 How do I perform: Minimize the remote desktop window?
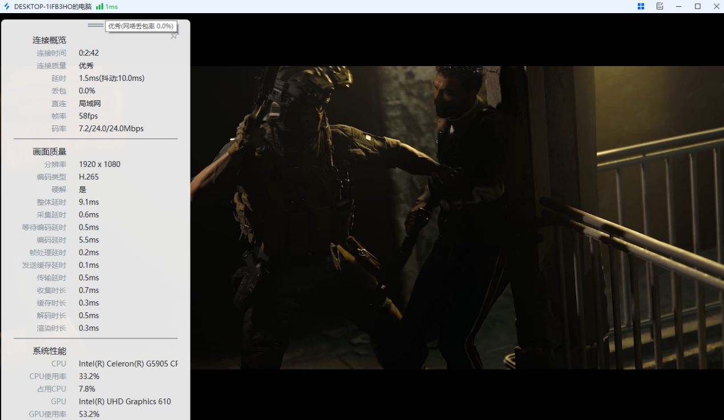point(679,6)
